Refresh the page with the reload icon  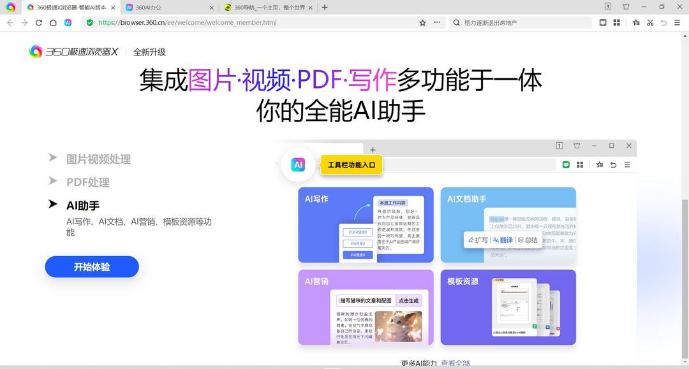[38, 22]
